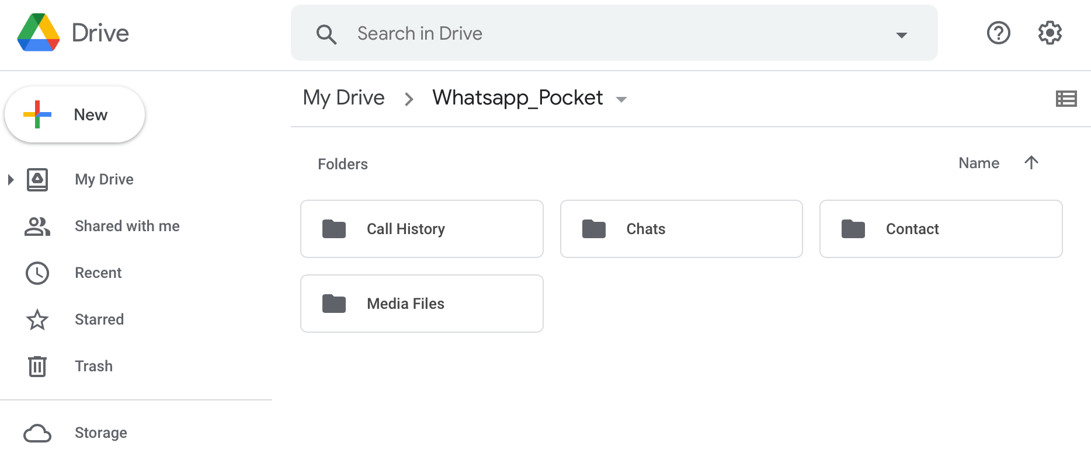
Task: Select the Contact folder label
Action: tap(912, 229)
